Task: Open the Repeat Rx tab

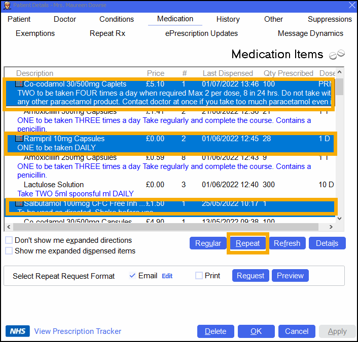Action: (108, 33)
